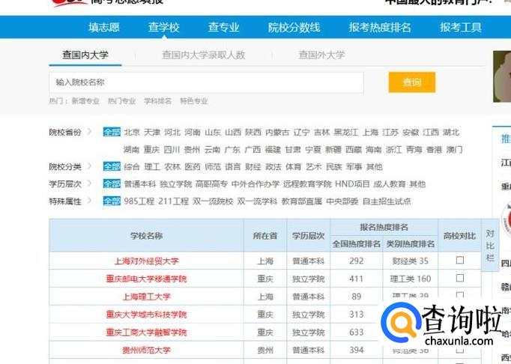This screenshot has width=511, height=364.
Task: Select 全部 in the 学历层次 filter
Action: tap(112, 183)
